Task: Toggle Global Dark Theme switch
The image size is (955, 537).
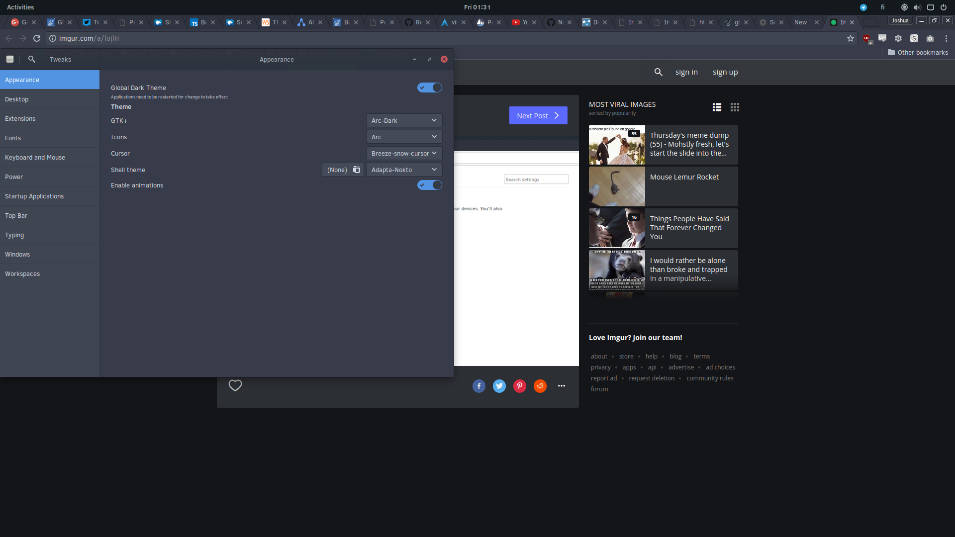Action: coord(430,88)
